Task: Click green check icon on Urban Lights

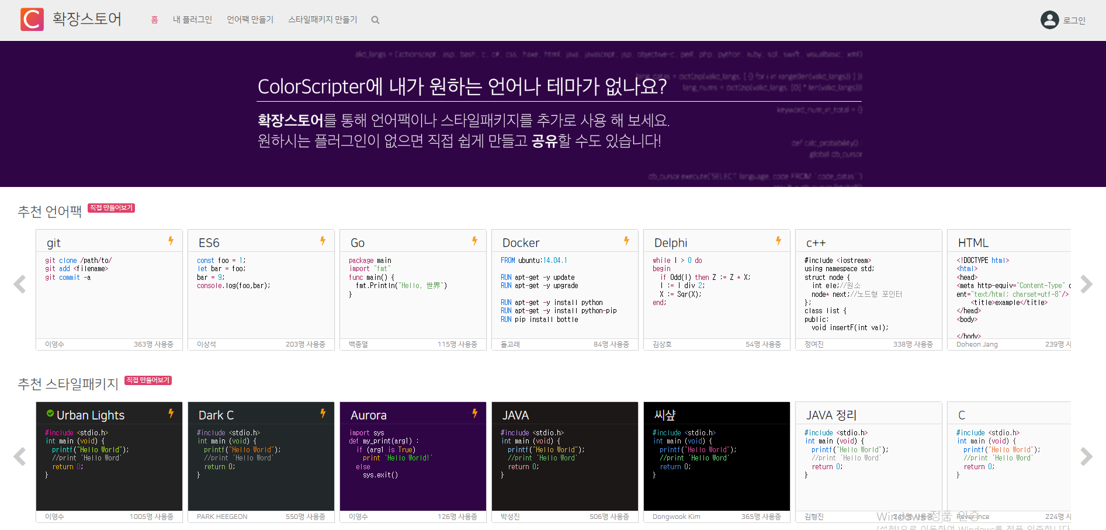Action: coord(50,414)
